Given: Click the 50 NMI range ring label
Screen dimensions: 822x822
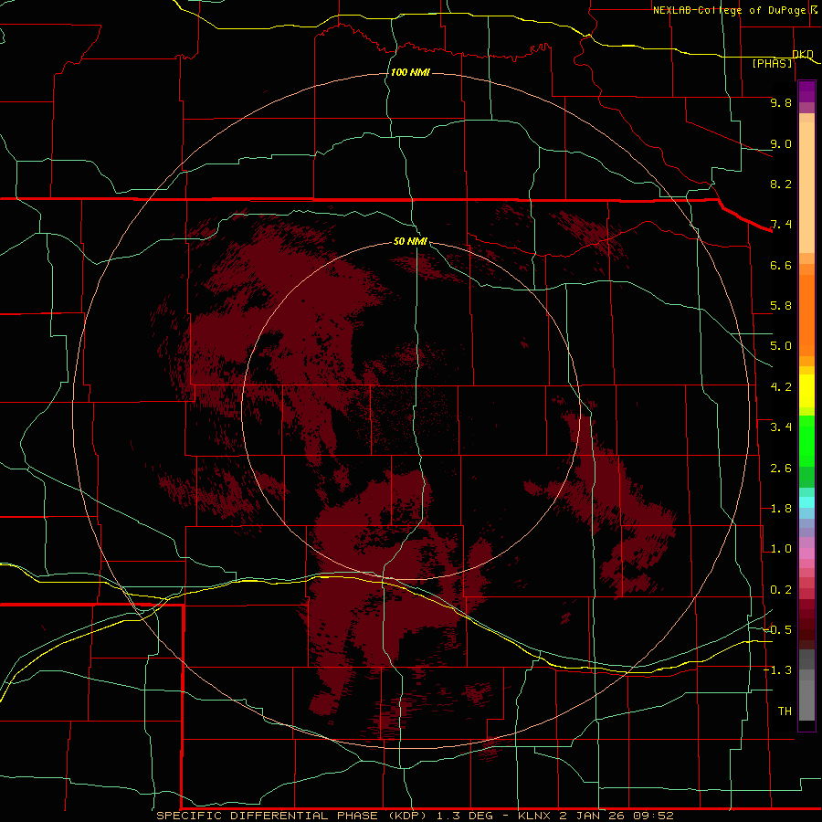Looking at the screenshot, I should (x=410, y=241).
